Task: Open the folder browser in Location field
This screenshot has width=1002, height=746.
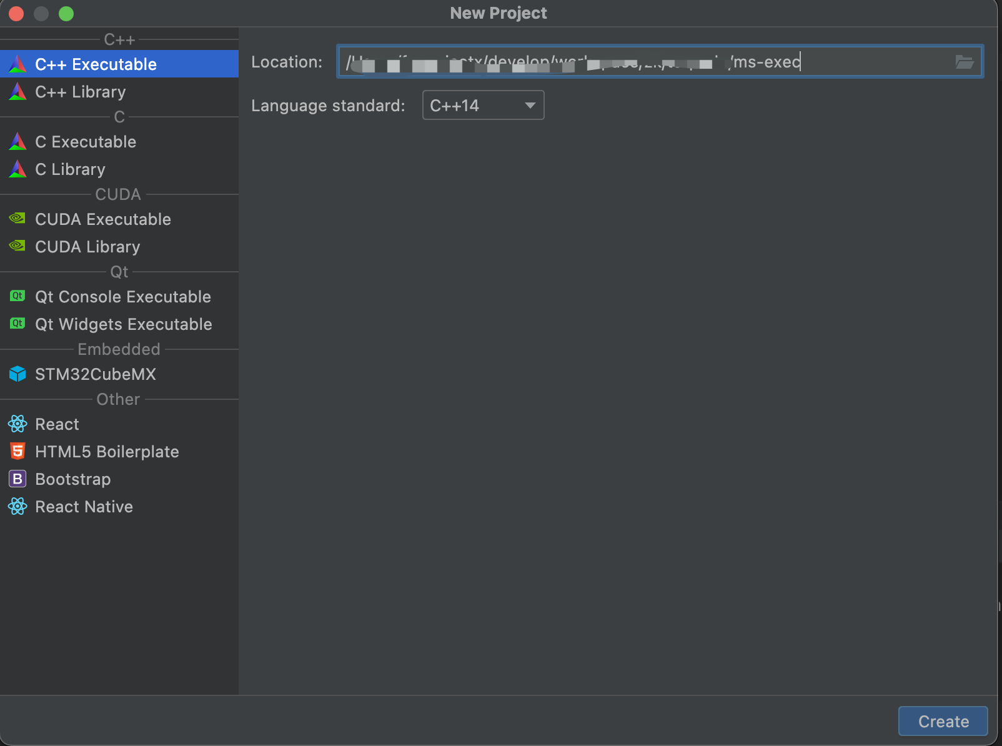Action: pyautogui.click(x=965, y=62)
